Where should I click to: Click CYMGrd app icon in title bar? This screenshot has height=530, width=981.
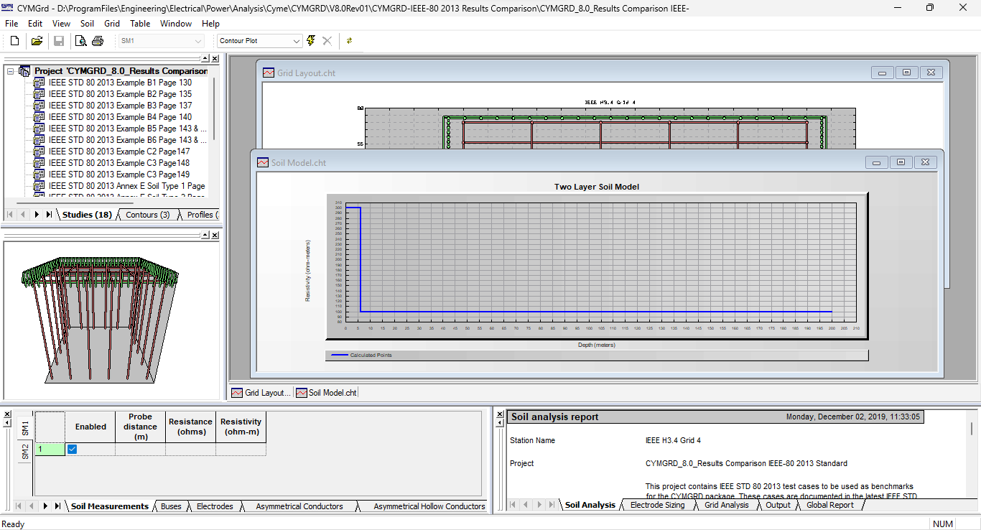(x=8, y=7)
